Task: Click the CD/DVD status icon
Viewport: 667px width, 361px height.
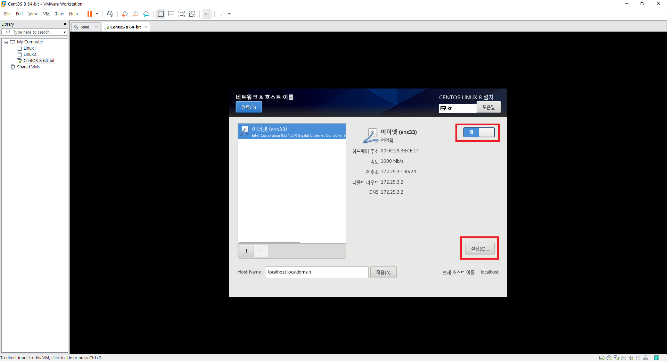Action: 609,358
